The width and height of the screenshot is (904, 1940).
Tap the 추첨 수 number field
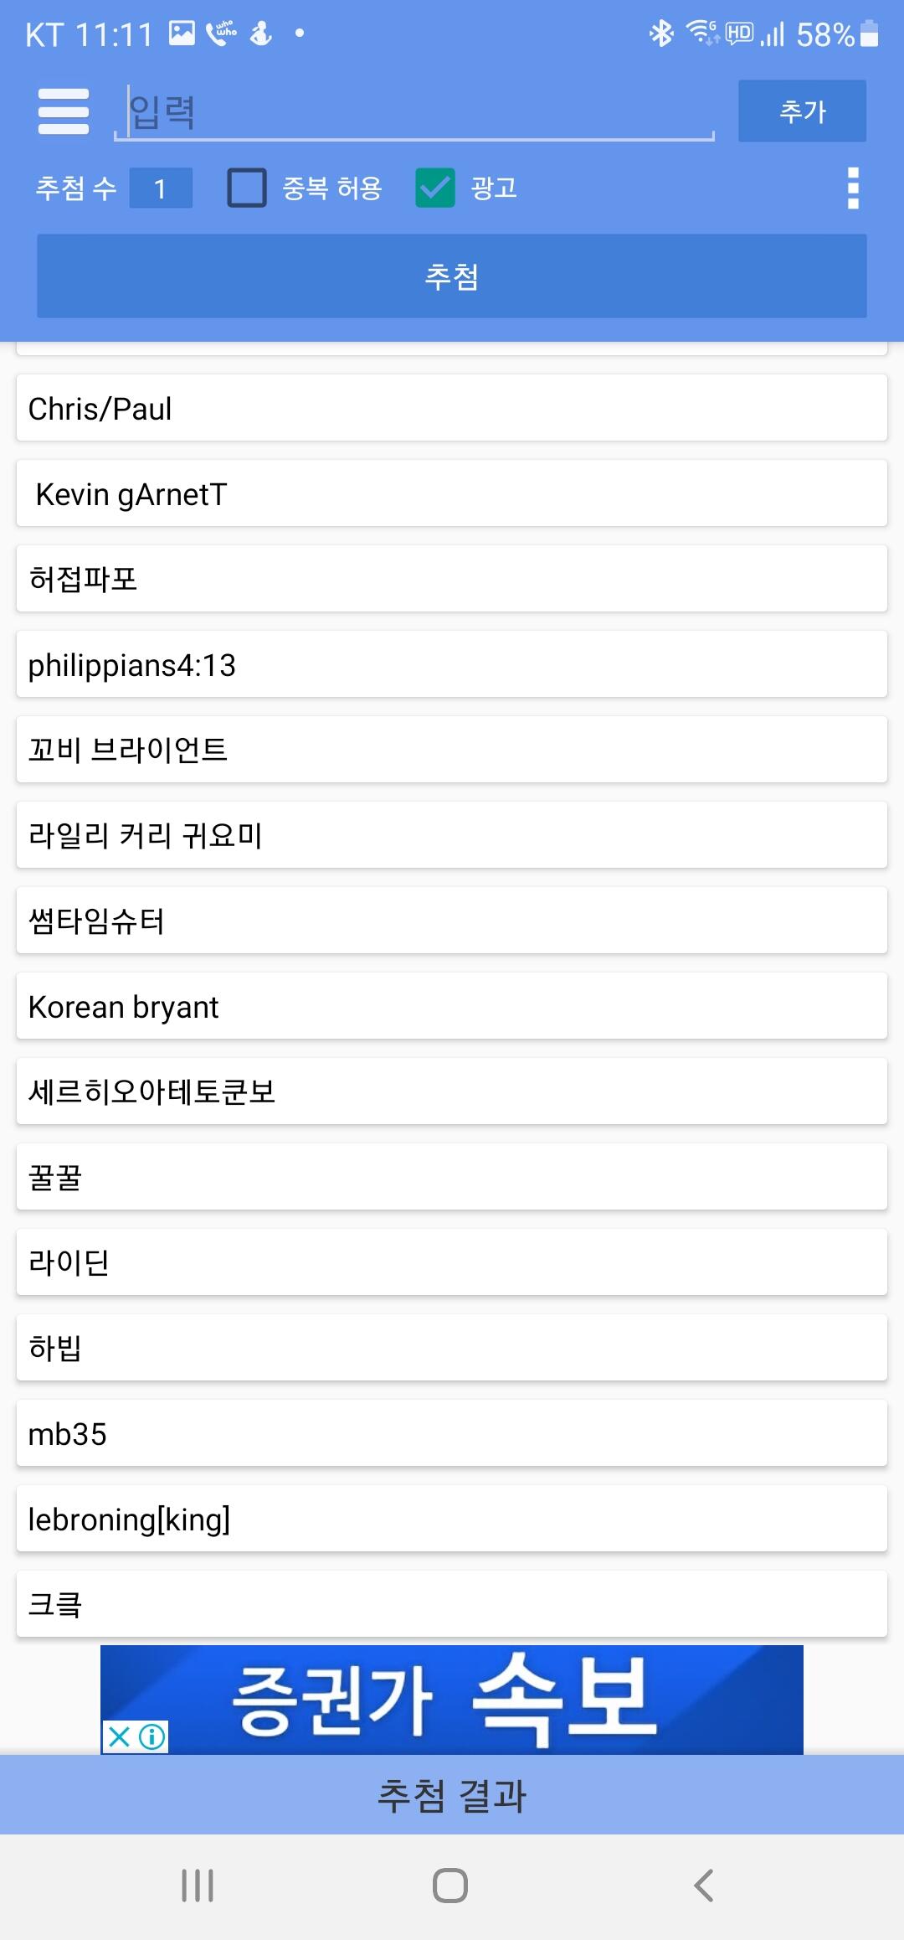coord(161,188)
